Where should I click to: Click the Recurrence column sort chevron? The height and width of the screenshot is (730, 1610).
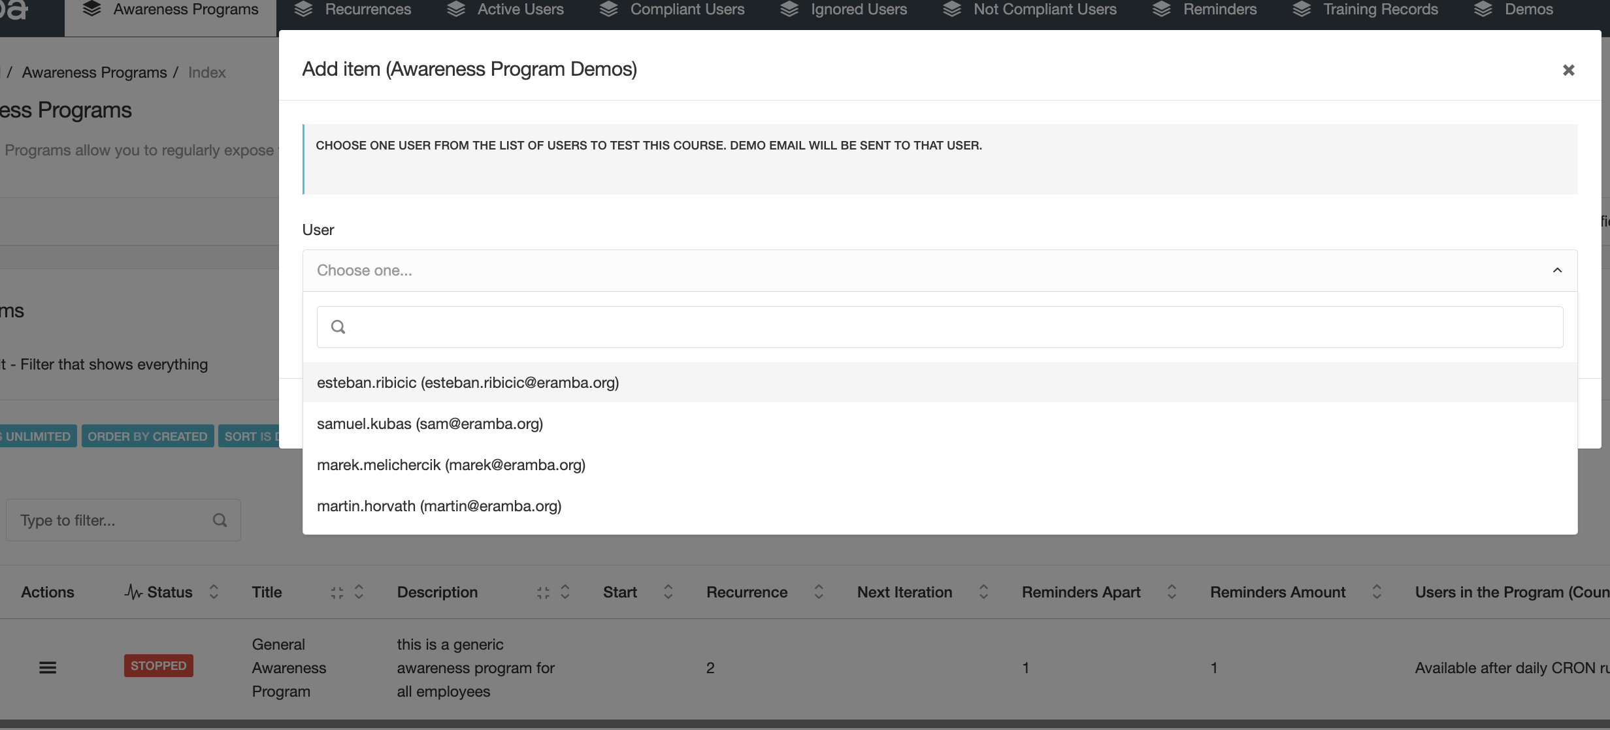[x=819, y=592]
